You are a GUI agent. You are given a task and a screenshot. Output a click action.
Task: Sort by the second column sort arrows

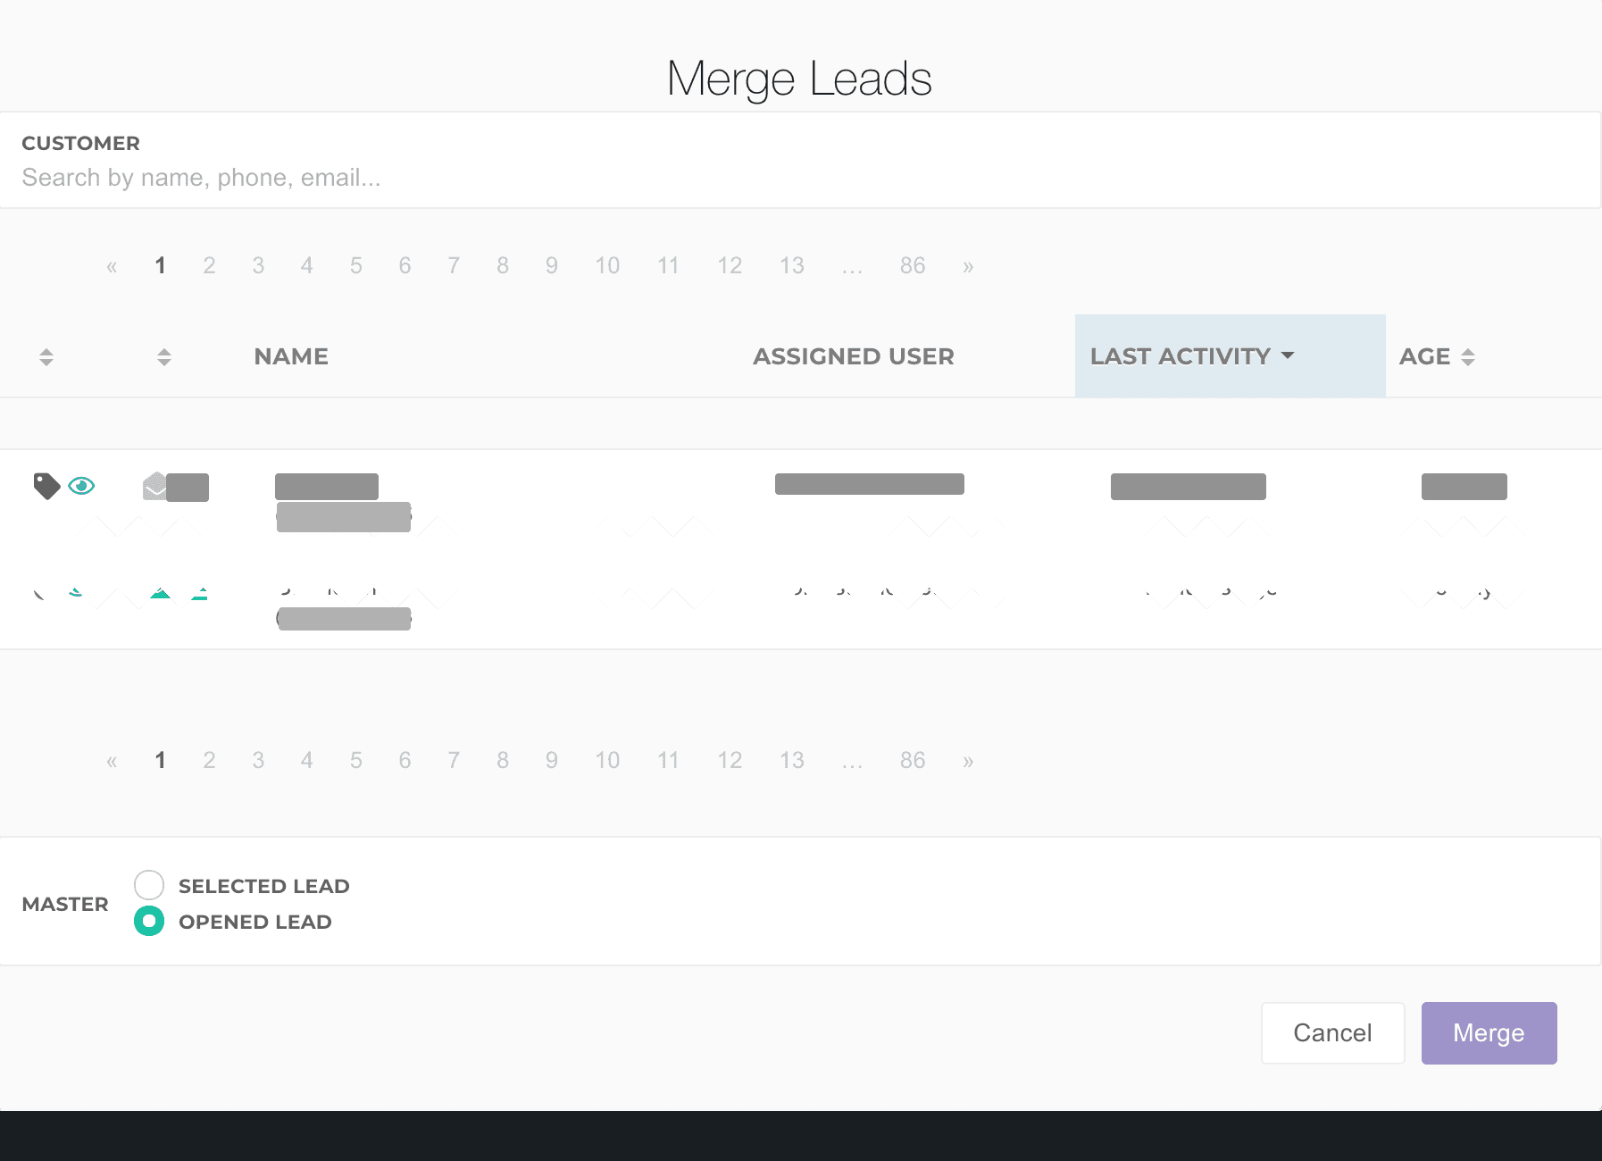click(163, 357)
